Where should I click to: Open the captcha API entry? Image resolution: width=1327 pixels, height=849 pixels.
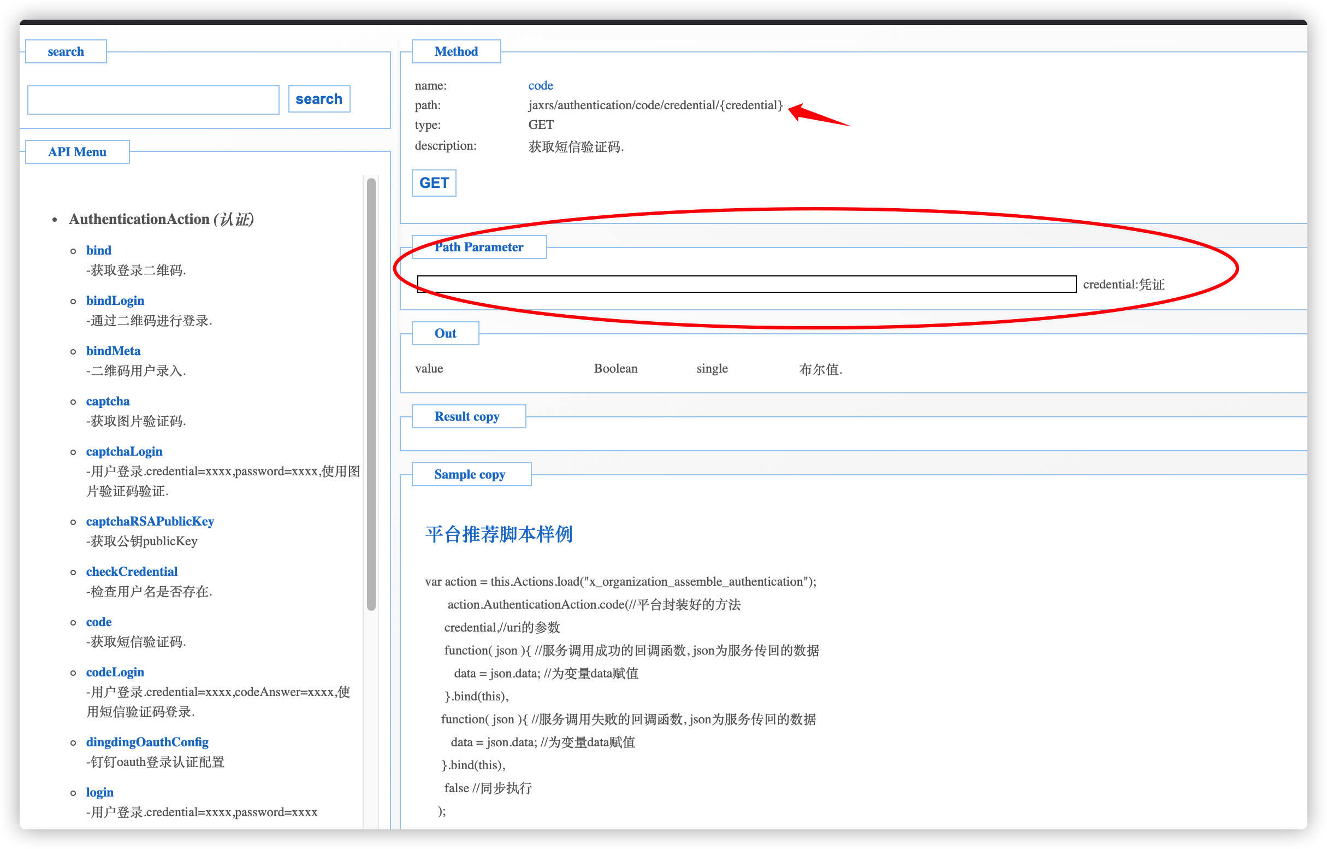pyautogui.click(x=108, y=401)
